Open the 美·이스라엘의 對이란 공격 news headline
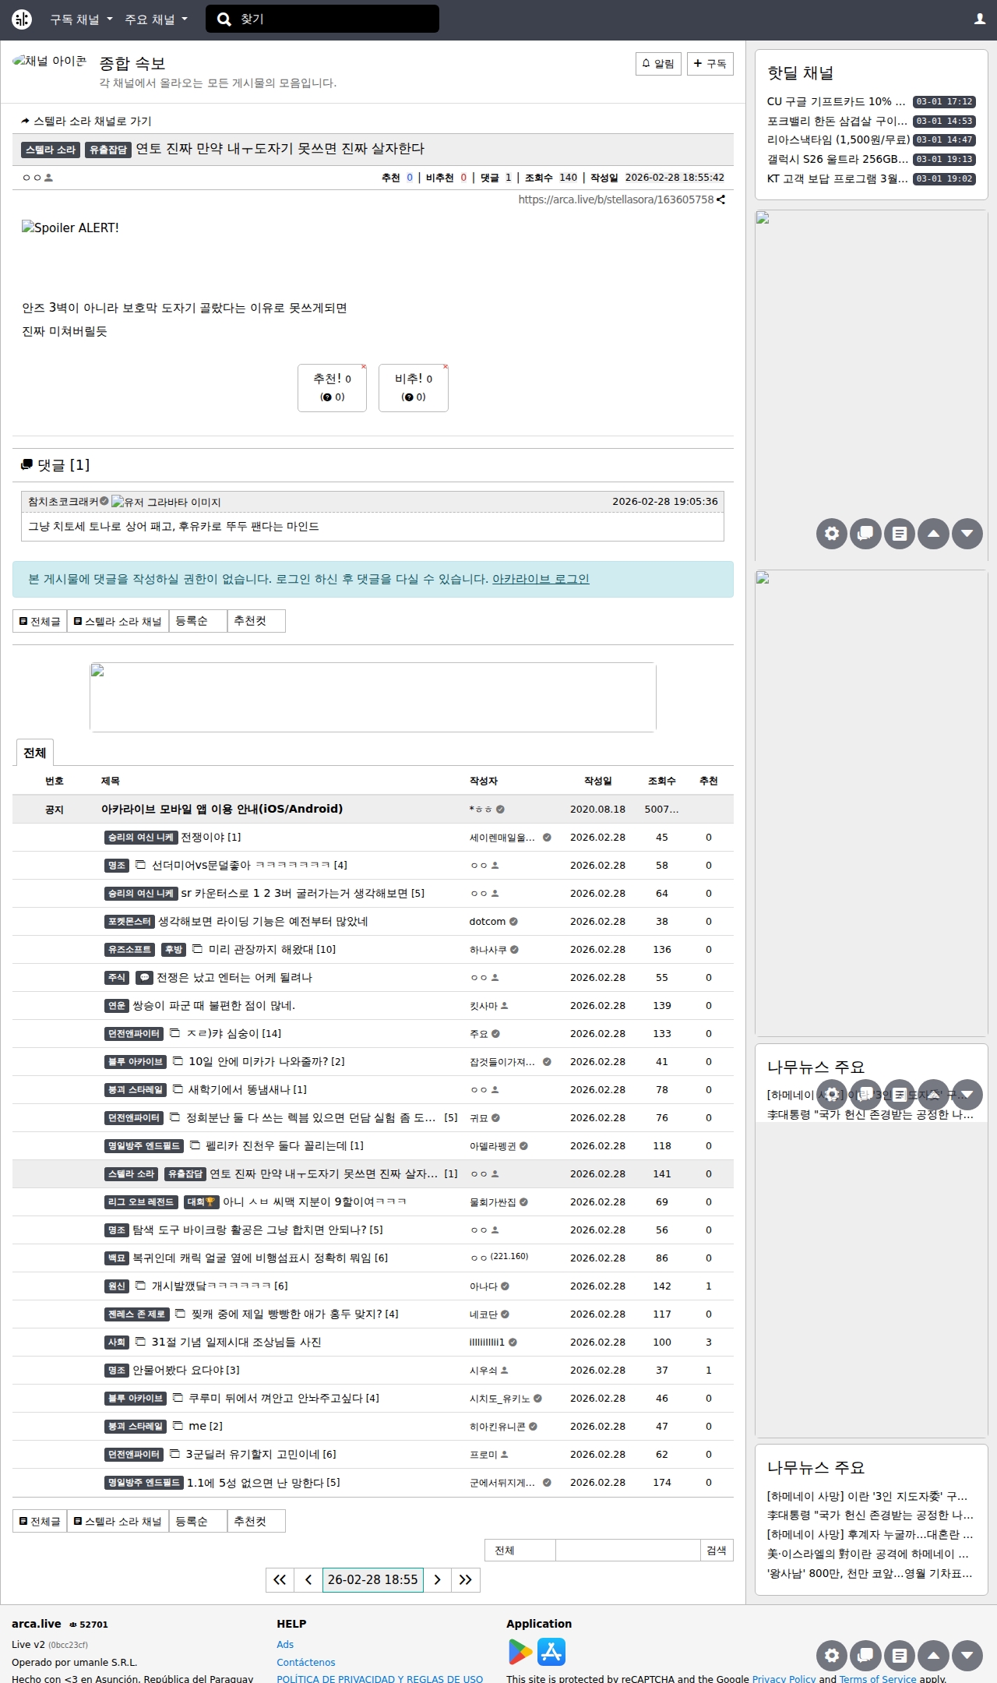997x1683 pixels. (x=868, y=1554)
